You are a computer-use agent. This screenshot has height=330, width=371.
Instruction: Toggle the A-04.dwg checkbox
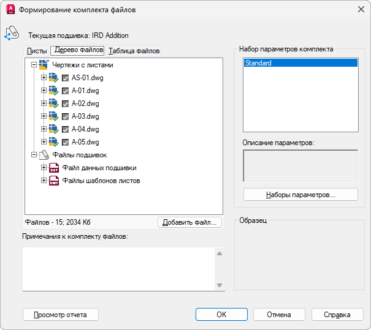pyautogui.click(x=65, y=129)
